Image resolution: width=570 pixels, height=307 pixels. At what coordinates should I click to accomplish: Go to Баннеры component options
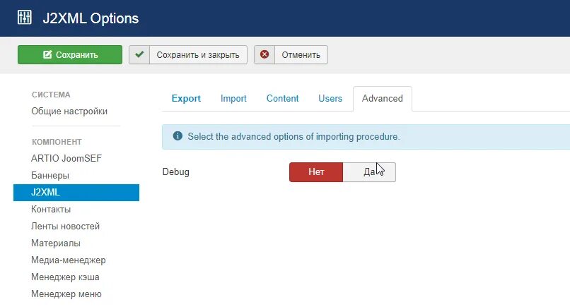pyautogui.click(x=50, y=175)
